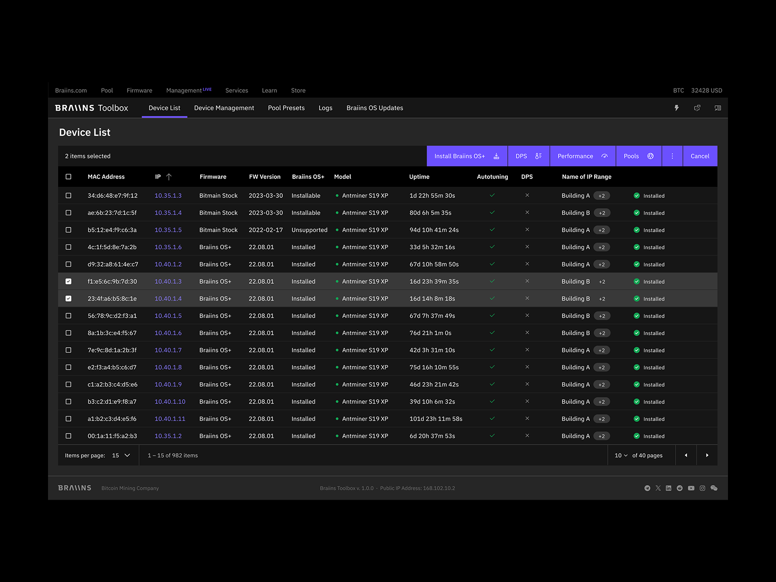This screenshot has width=776, height=582.
Task: Click Autotuning checkmark for 10.35.1.4 row
Action: tap(492, 212)
